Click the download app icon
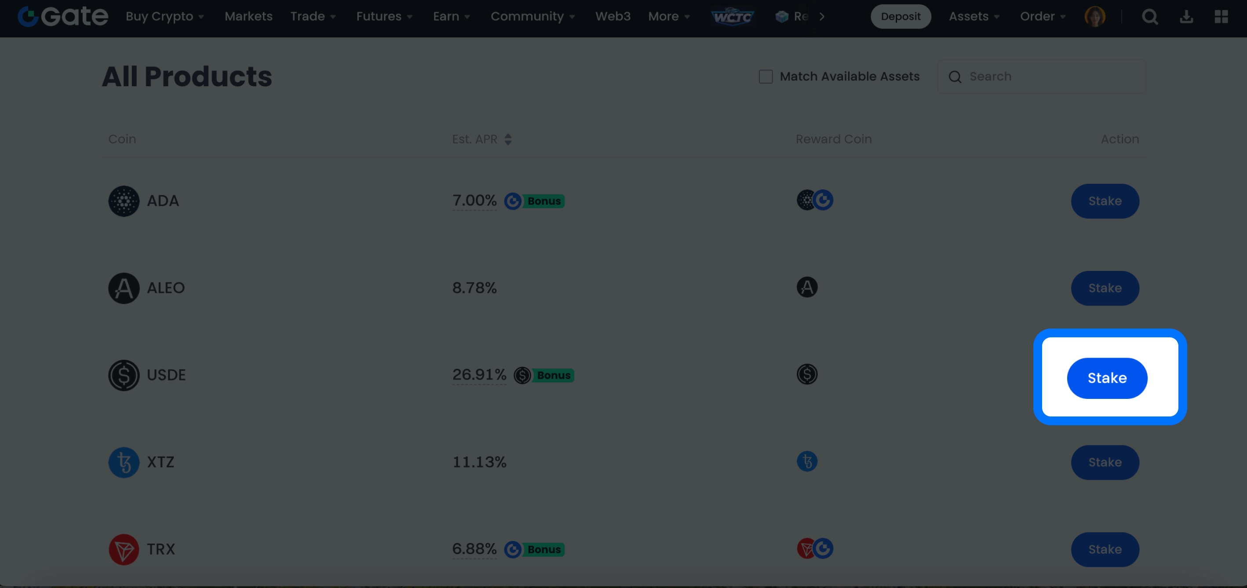The height and width of the screenshot is (588, 1247). tap(1186, 16)
